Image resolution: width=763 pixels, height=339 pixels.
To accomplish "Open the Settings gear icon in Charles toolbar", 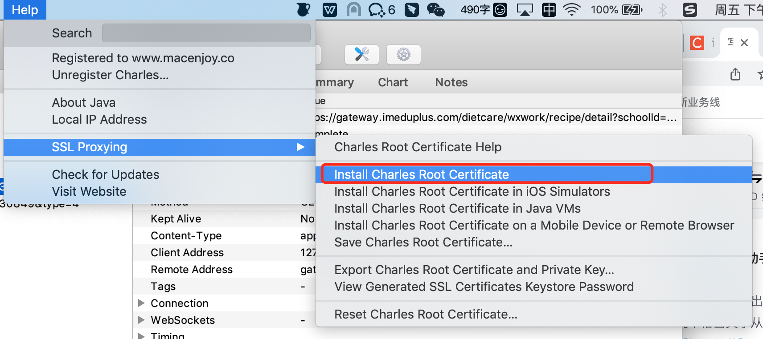I will [403, 55].
